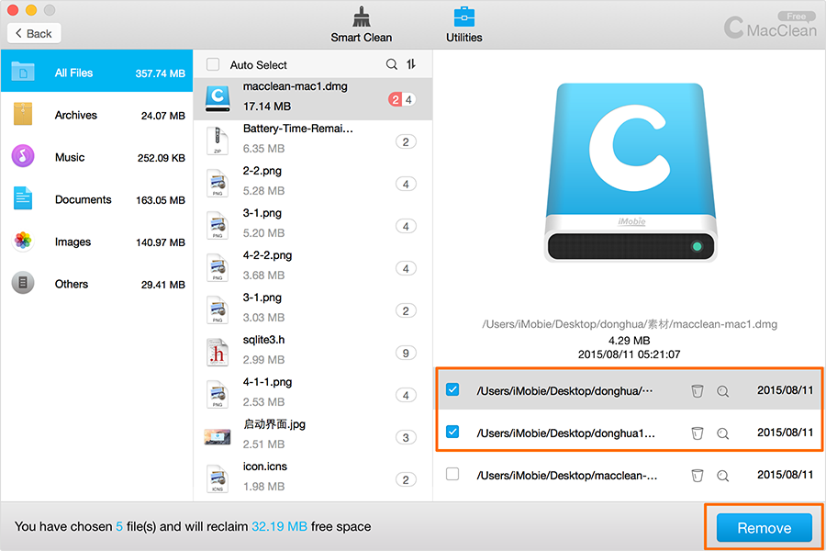Click the search icon beside Auto Select
The image size is (826, 551).
pos(392,64)
